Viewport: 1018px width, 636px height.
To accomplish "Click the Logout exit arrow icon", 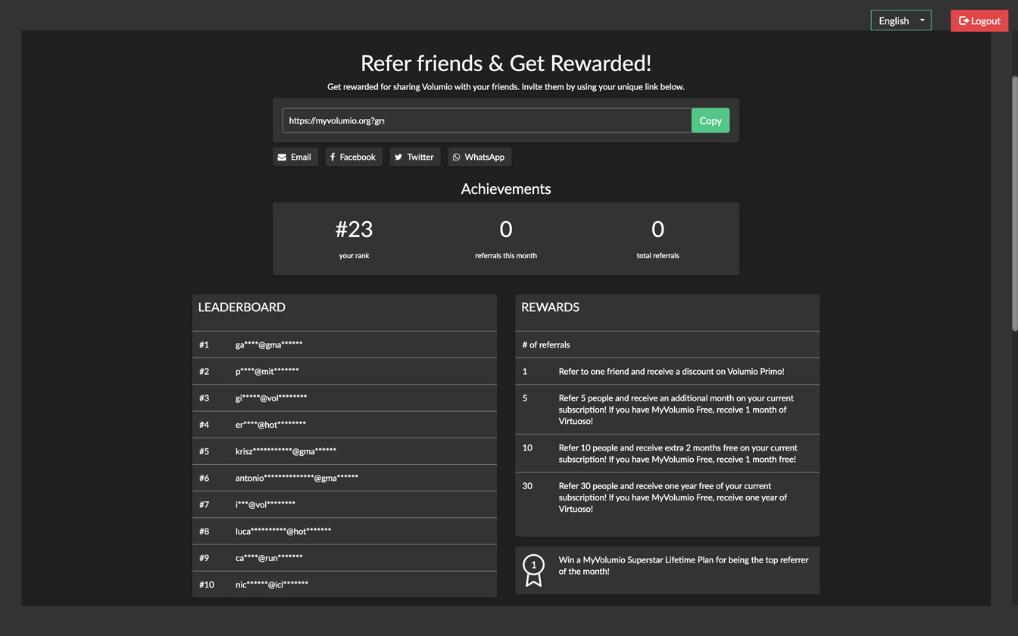I will click(x=963, y=20).
